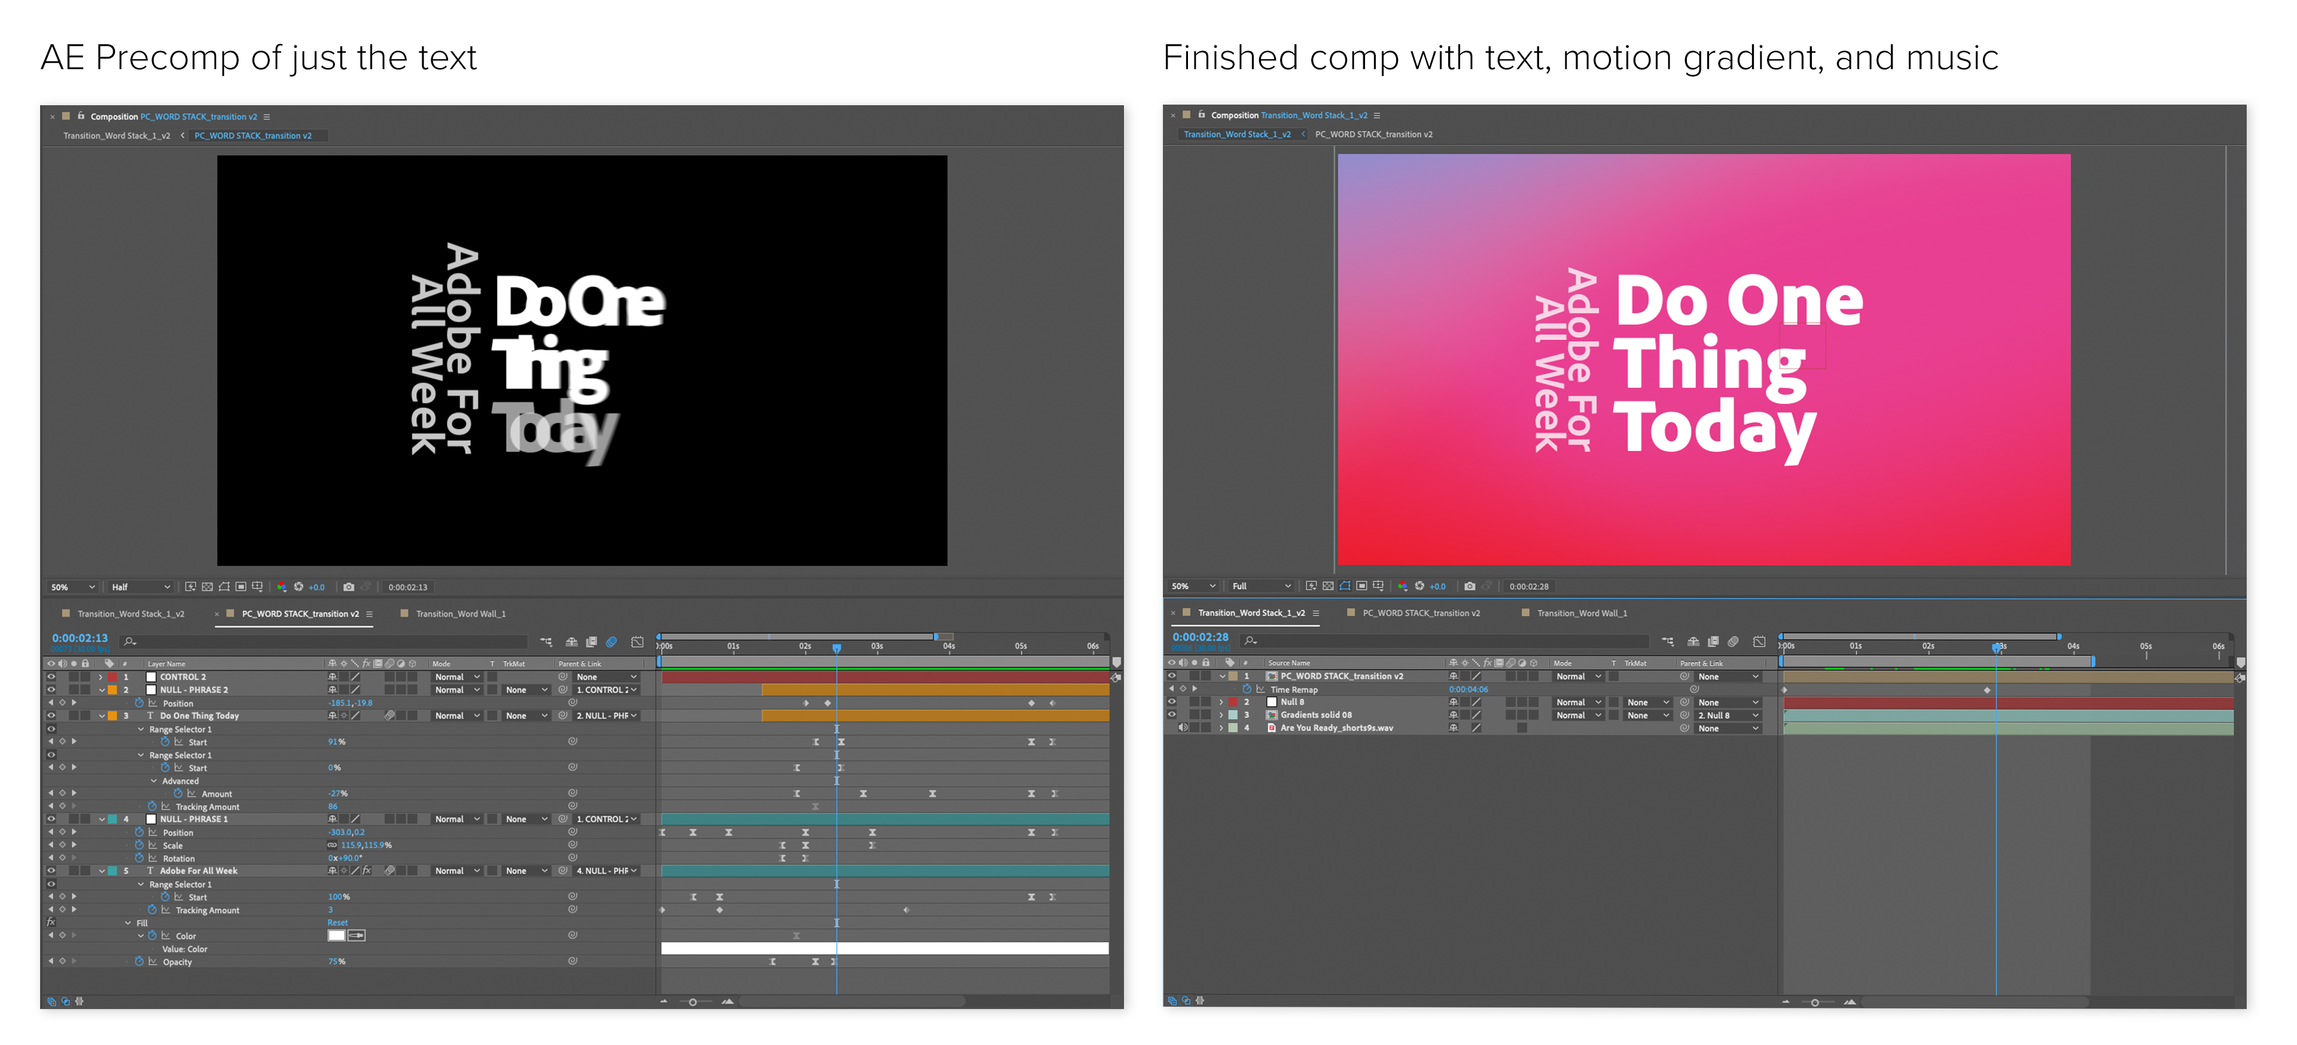Toggle shy layers button in right timeline header
Screen dimensions: 2297x1045
pyautogui.click(x=1693, y=641)
